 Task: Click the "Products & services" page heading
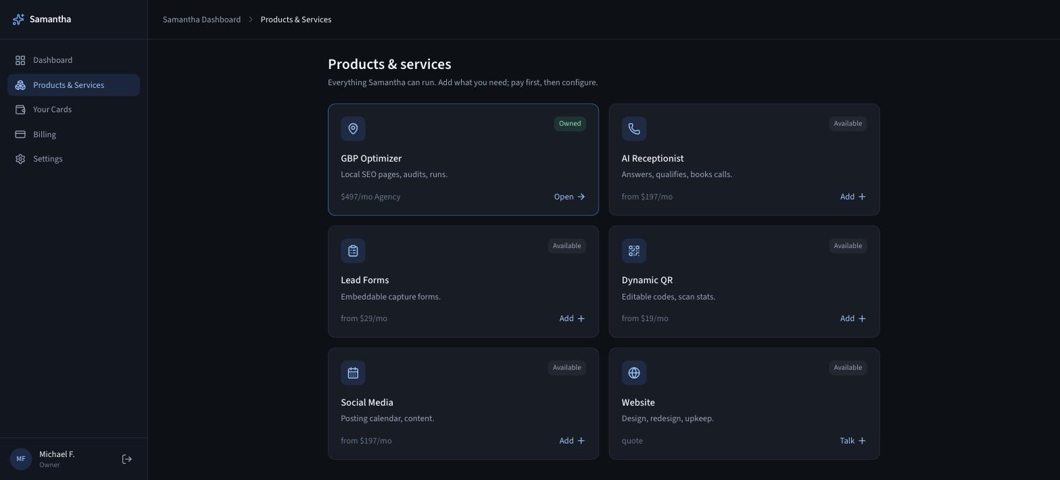pyautogui.click(x=389, y=64)
